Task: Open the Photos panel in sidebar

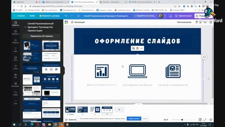Action: (15, 58)
